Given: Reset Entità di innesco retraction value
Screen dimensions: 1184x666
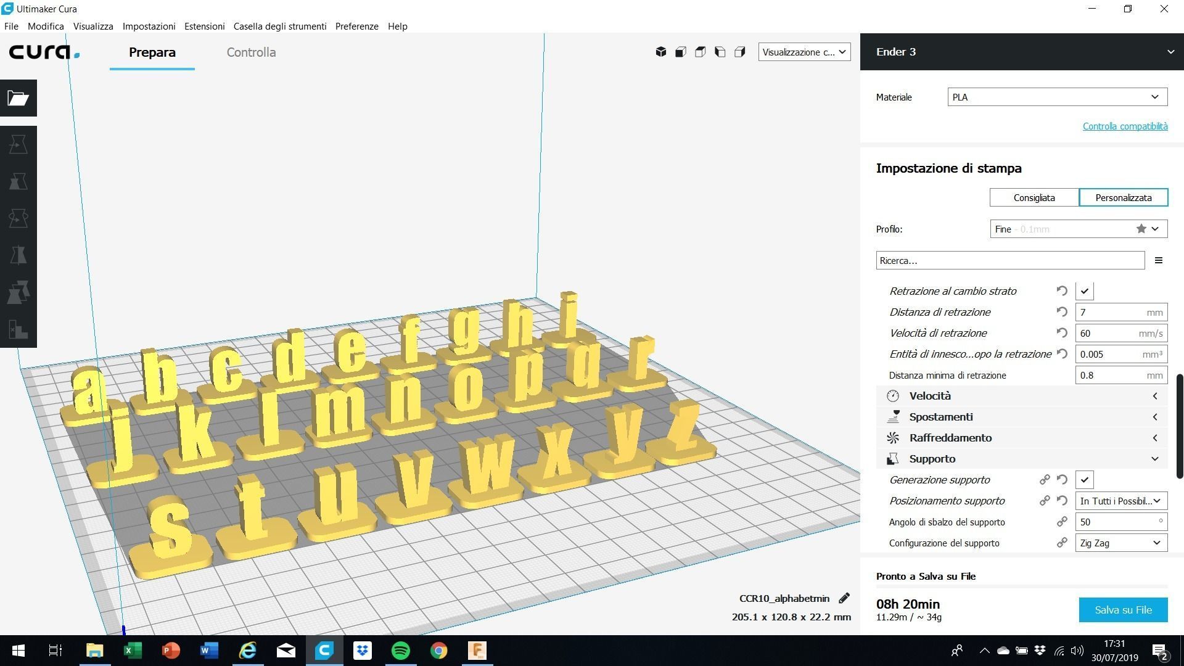Looking at the screenshot, I should coord(1062,354).
